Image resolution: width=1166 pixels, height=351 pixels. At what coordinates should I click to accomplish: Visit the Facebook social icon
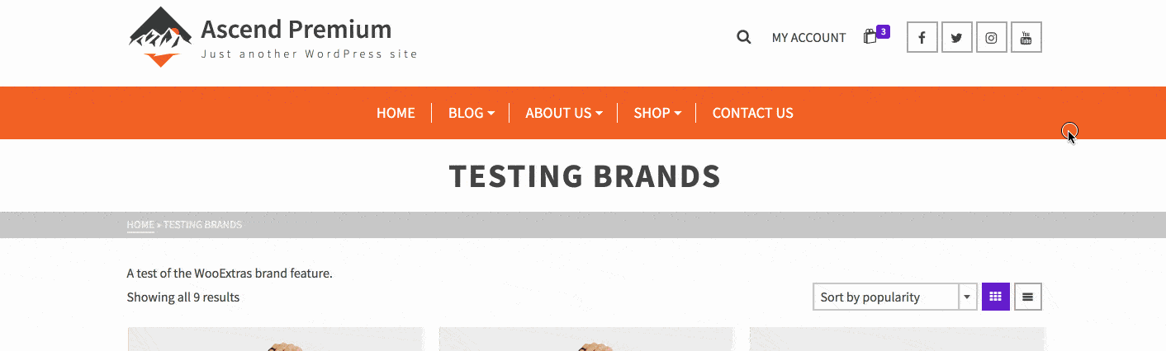pyautogui.click(x=922, y=37)
